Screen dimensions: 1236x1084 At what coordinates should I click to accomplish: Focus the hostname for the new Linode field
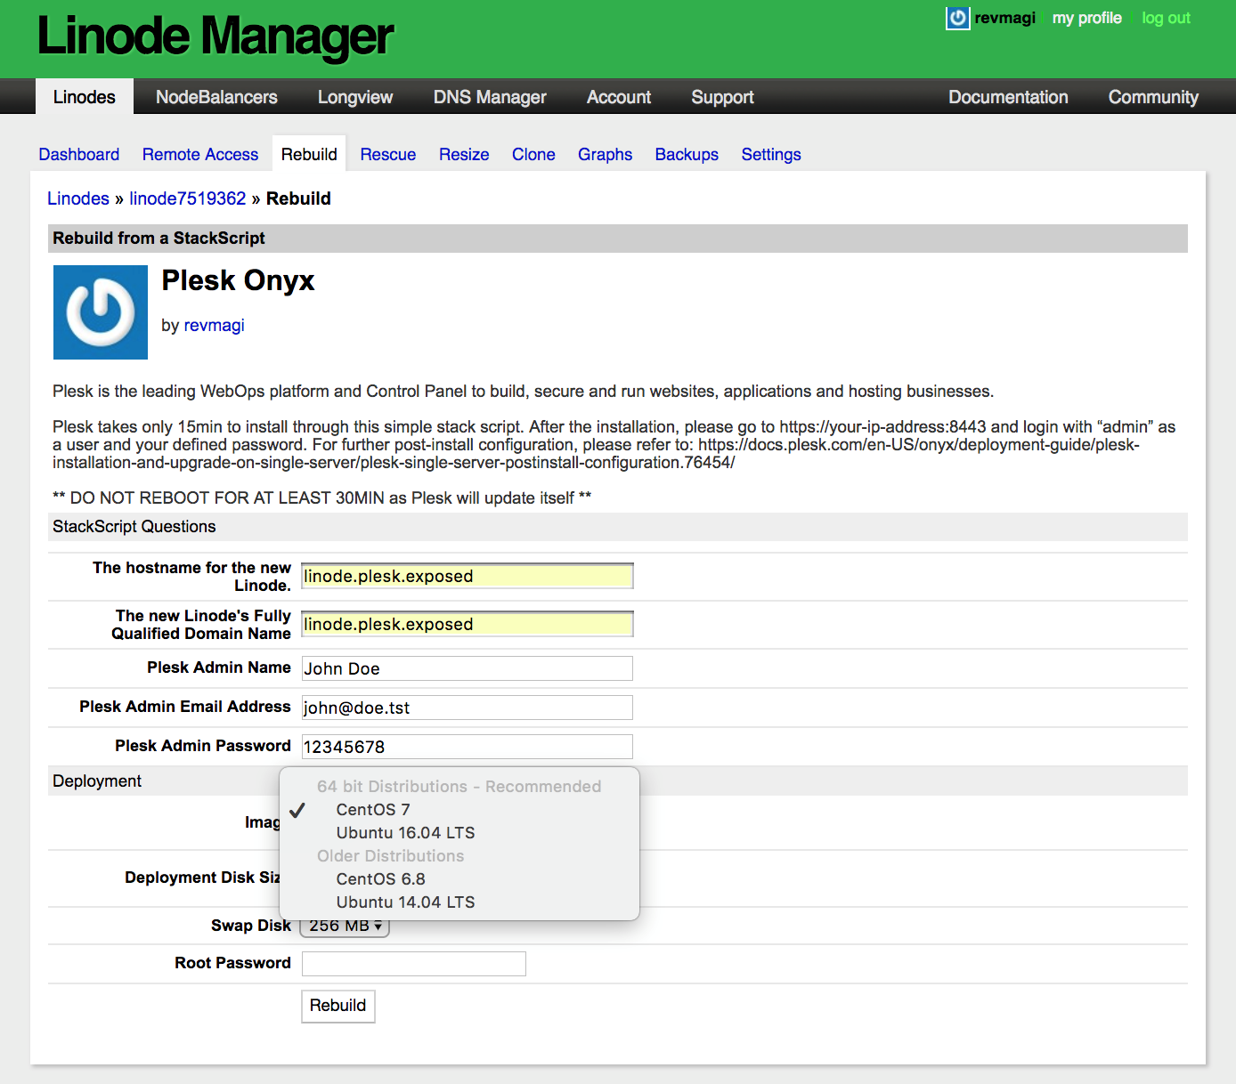pyautogui.click(x=468, y=576)
